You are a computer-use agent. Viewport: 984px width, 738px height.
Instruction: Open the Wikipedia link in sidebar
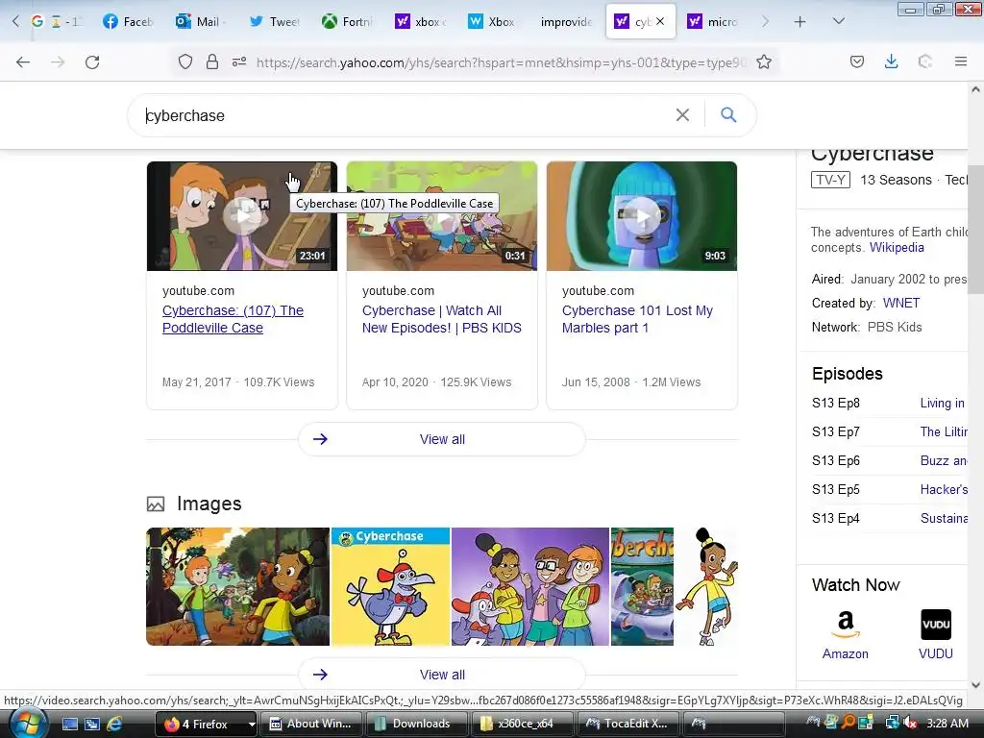coord(897,247)
